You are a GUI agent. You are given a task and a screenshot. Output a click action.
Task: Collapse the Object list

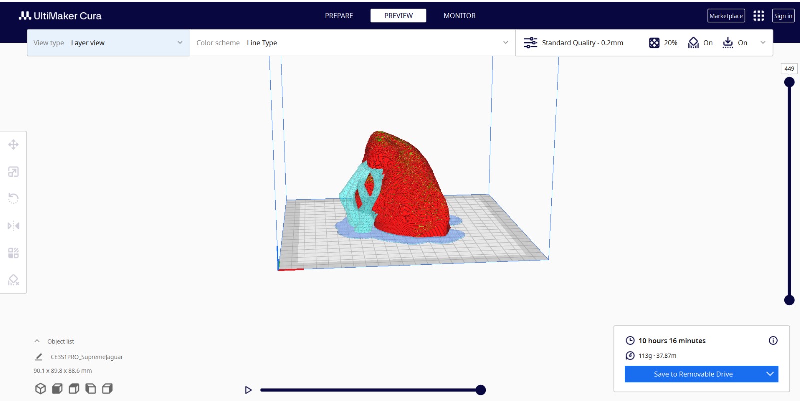pyautogui.click(x=37, y=341)
